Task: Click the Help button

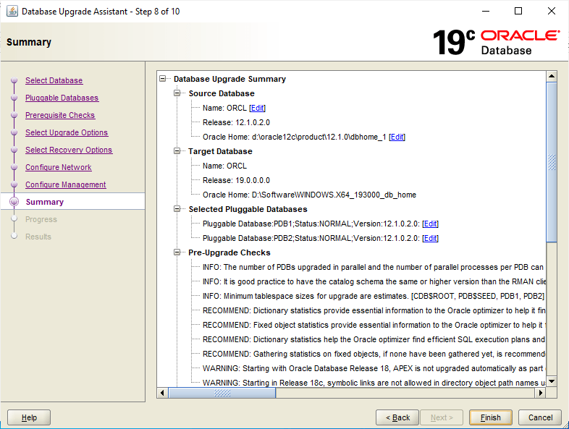Action: [29, 417]
